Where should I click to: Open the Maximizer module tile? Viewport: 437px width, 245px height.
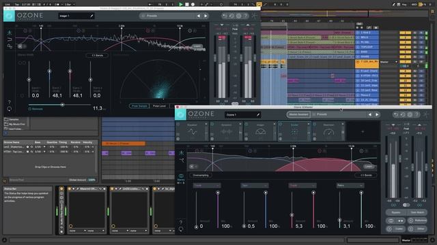point(328,131)
